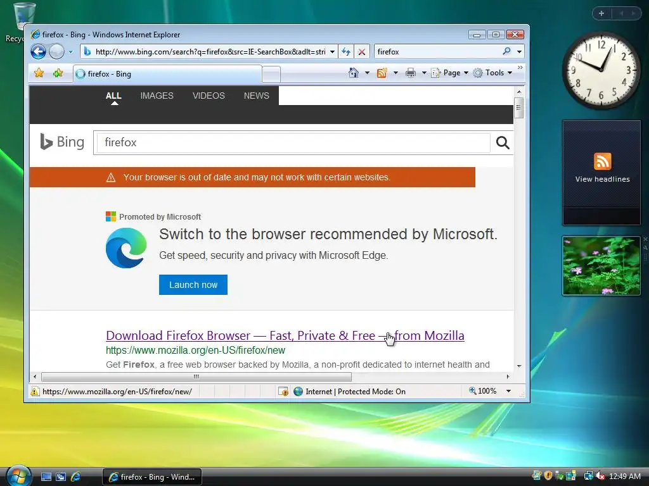649x486 pixels.
Task: Click the flower slideshow gadget thumbnail
Action: tap(601, 266)
